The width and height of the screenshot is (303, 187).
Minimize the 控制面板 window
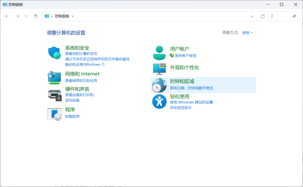point(268,5)
